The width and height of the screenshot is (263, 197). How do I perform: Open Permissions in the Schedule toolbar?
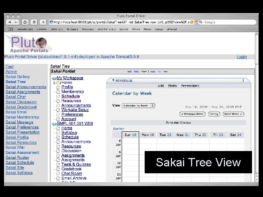coord(190,86)
